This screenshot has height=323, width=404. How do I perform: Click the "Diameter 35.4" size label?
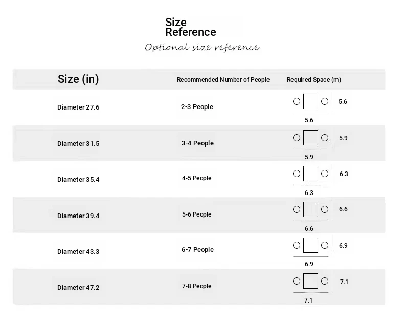pyautogui.click(x=78, y=180)
